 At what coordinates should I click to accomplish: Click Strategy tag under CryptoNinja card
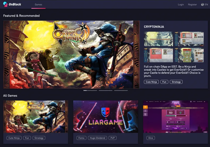(x=39, y=138)
